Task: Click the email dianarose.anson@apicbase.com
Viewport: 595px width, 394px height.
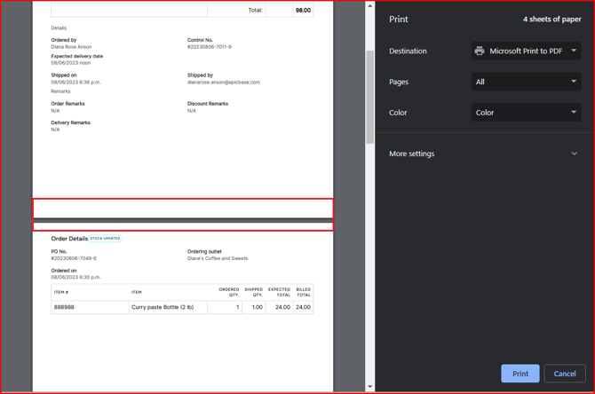Action: [x=224, y=82]
